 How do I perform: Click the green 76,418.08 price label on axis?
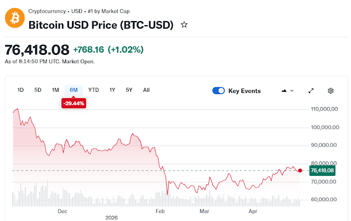[322, 171]
